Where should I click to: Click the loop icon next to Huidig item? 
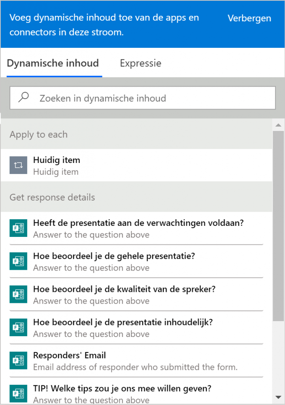pyautogui.click(x=18, y=165)
